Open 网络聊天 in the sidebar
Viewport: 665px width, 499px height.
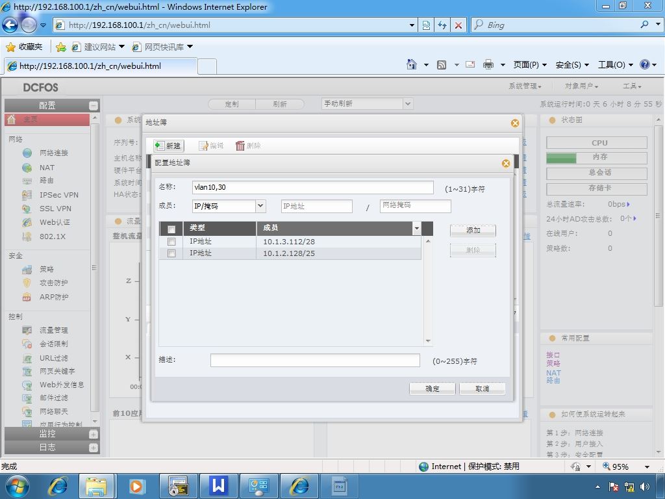tap(53, 411)
